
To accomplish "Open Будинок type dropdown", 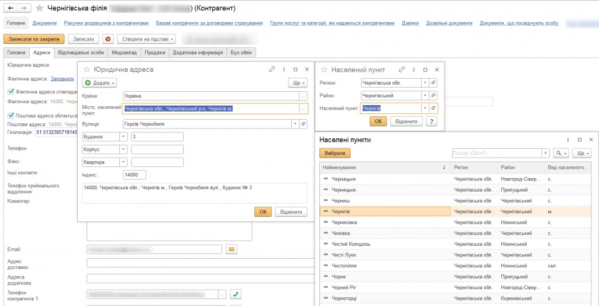I will point(123,137).
